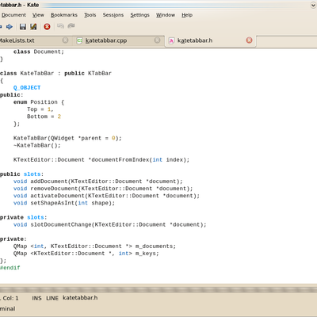Screen dimensions: 317x317
Task: Open the Terminal panel button
Action: [x=7, y=308]
